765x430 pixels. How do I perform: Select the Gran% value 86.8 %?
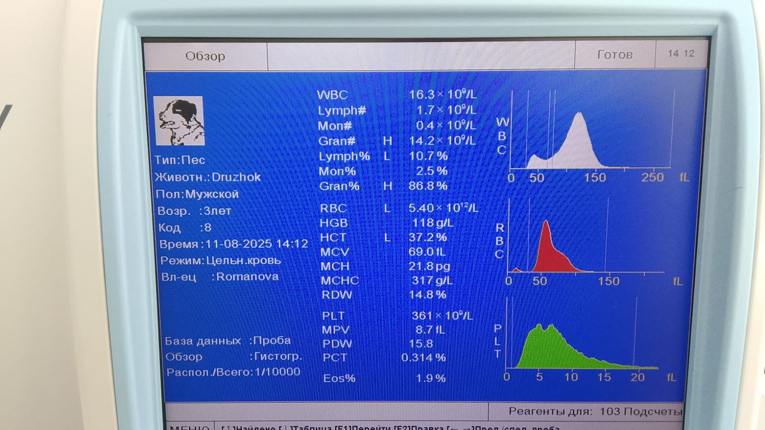(428, 186)
